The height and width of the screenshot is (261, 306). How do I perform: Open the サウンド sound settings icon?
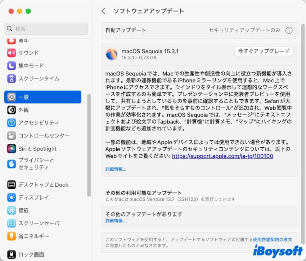click(11, 53)
